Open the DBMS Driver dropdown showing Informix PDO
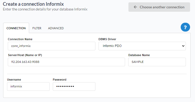This screenshot has width=195, height=102. [x=142, y=46]
